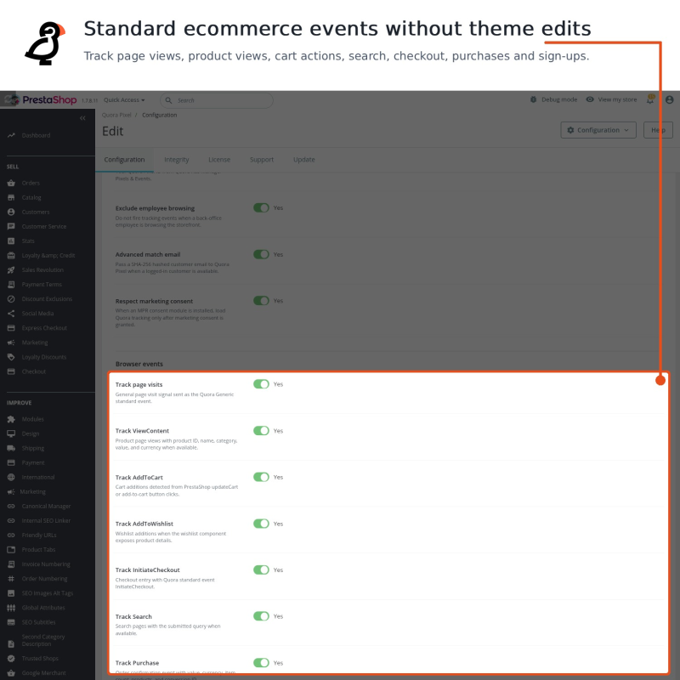The height and width of the screenshot is (680, 680).
Task: Open Sales Revolution rocket icon
Action: point(11,269)
